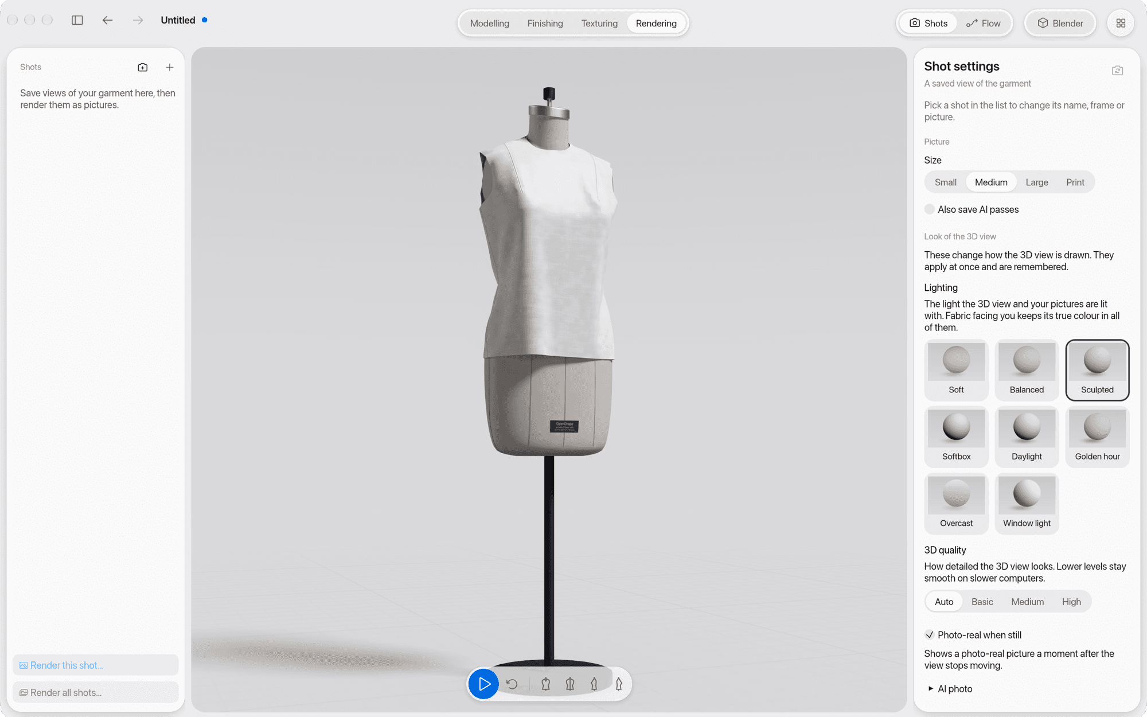Switch to front mannequin view
This screenshot has height=717, width=1147.
(x=545, y=684)
